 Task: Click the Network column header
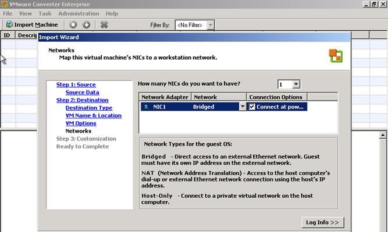coord(219,97)
